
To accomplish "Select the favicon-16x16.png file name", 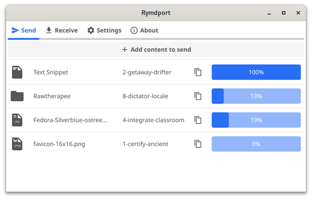I will pyautogui.click(x=59, y=144).
